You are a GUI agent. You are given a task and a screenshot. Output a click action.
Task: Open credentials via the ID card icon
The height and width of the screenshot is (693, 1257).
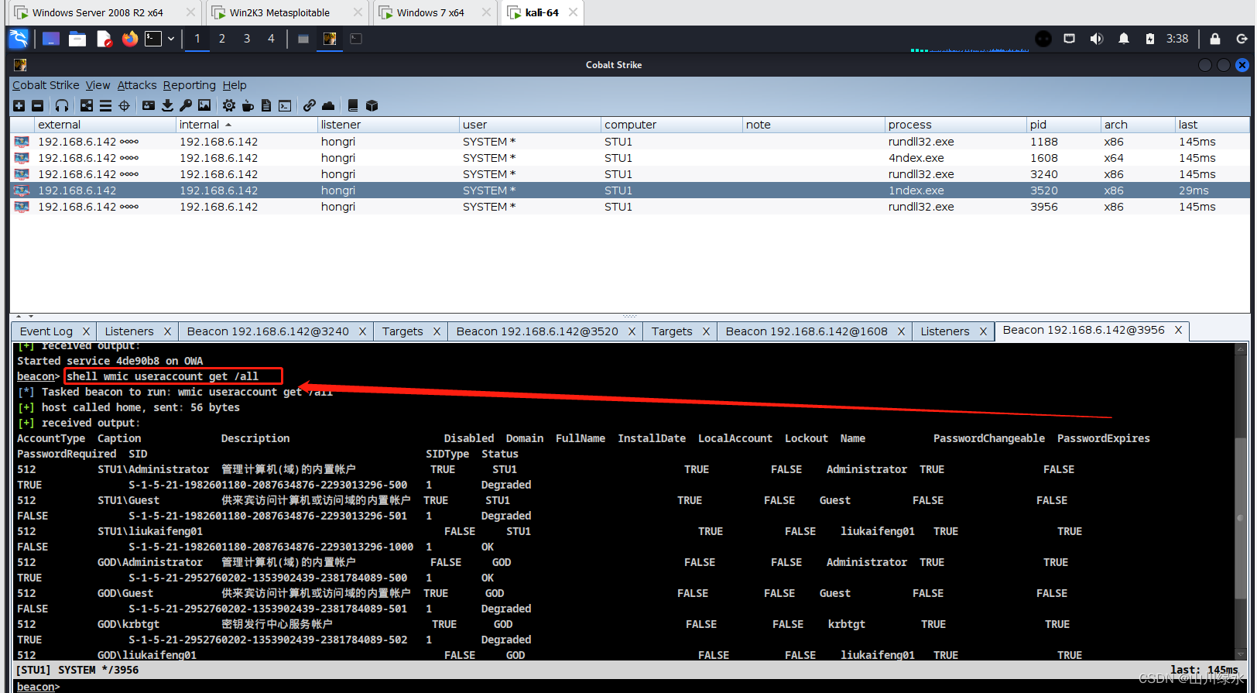coord(149,105)
